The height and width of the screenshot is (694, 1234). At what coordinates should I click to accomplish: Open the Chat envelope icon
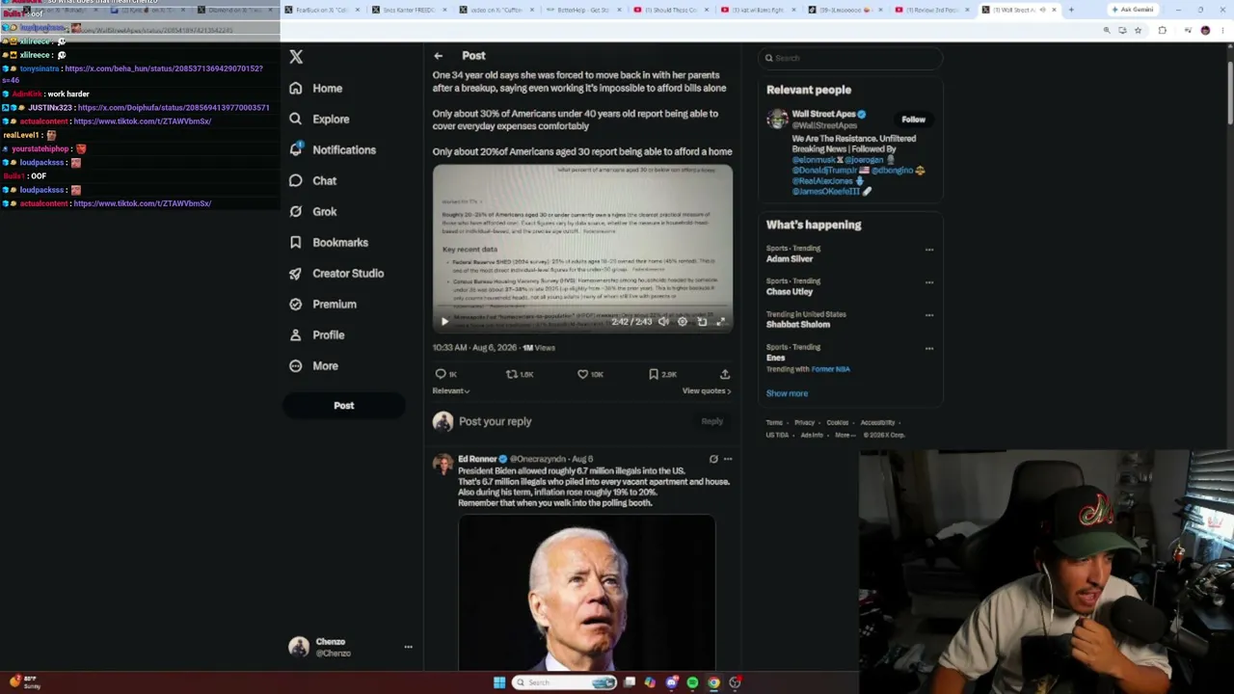(x=295, y=181)
